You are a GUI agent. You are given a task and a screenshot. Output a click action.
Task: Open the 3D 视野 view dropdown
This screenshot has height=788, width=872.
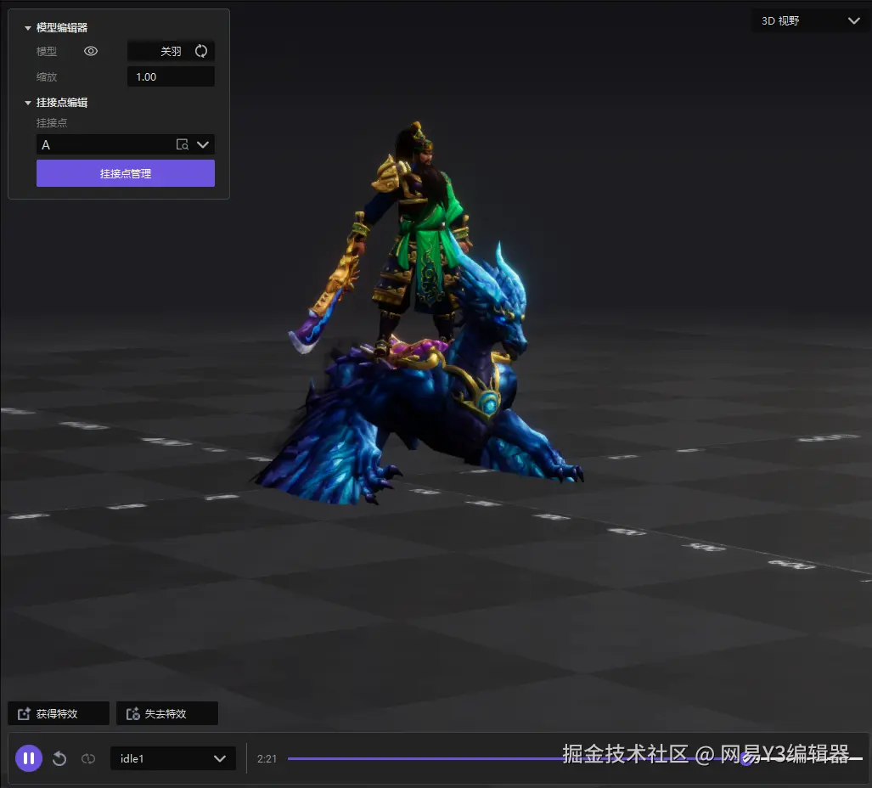tap(811, 21)
